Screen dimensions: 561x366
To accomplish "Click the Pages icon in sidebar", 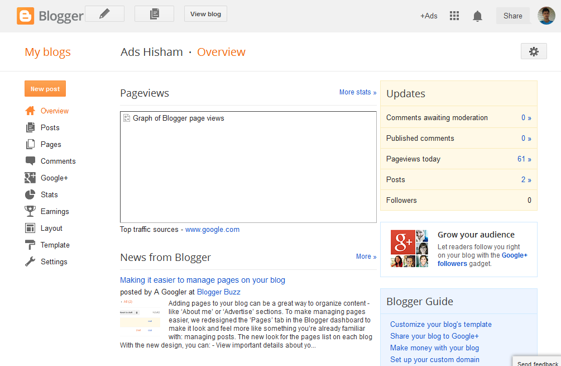I will point(30,144).
